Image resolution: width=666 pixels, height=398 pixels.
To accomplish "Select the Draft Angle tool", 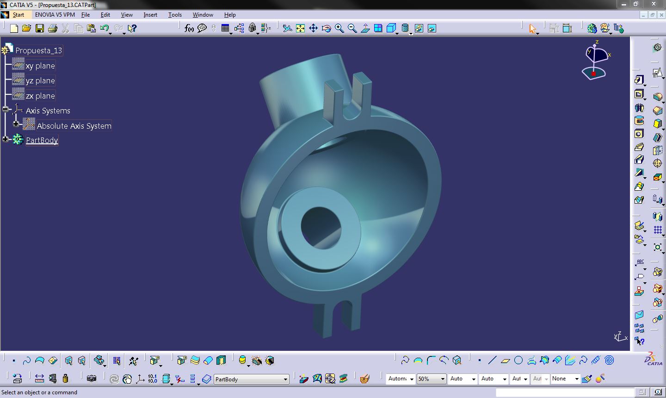I will click(x=657, y=124).
